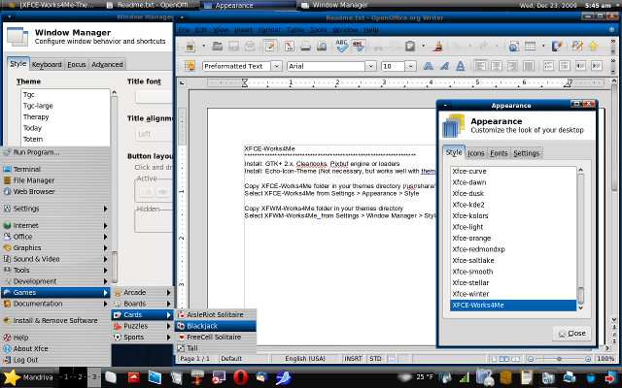This screenshot has width=622, height=388.
Task: Expand the Puzzles games submenu
Action: (x=143, y=326)
